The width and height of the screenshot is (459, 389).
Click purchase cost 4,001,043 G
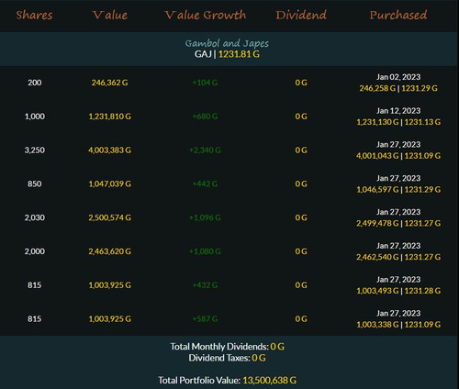[x=377, y=156]
